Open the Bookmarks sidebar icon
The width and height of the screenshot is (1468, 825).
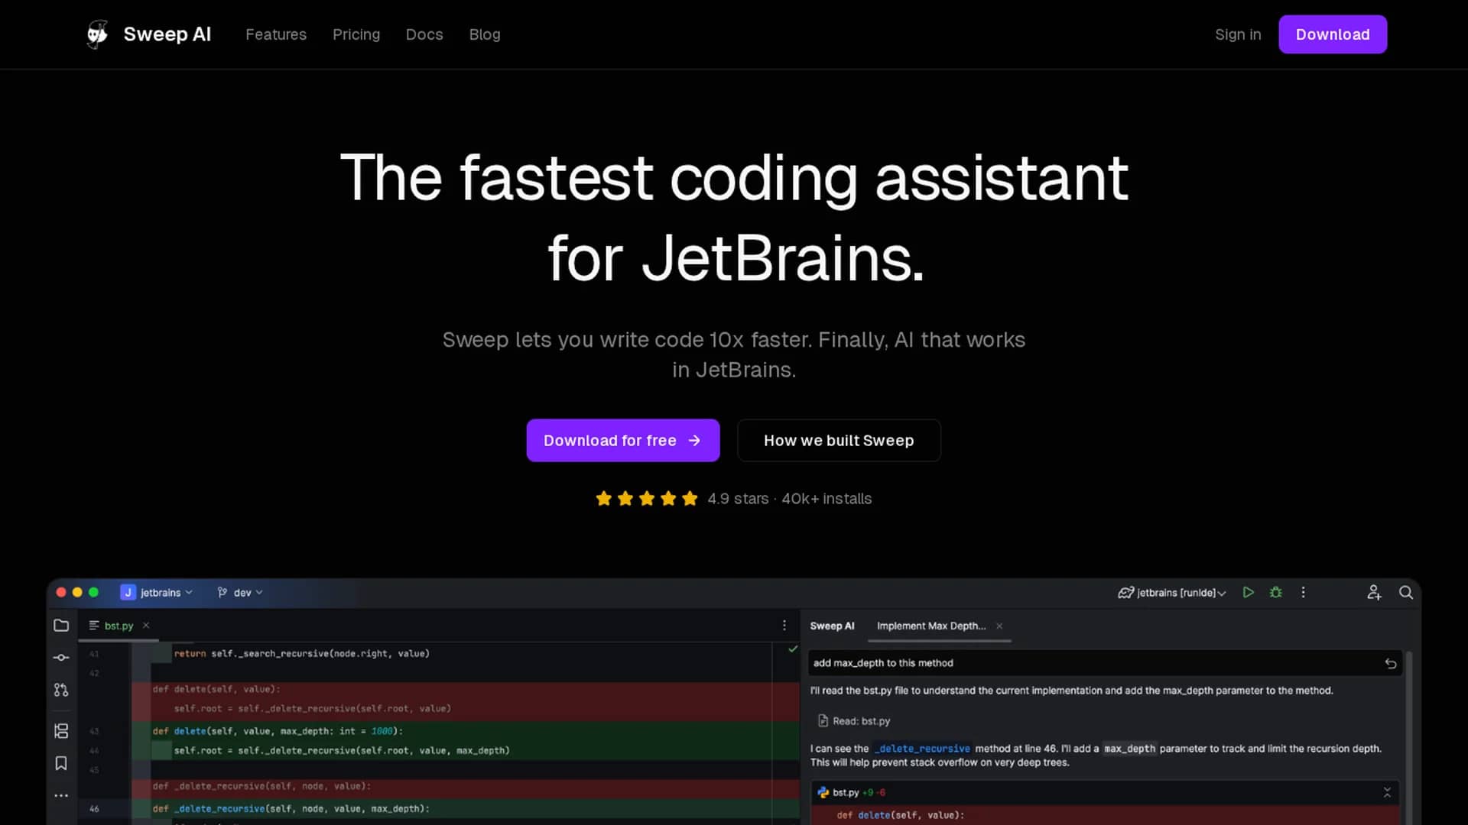61,763
